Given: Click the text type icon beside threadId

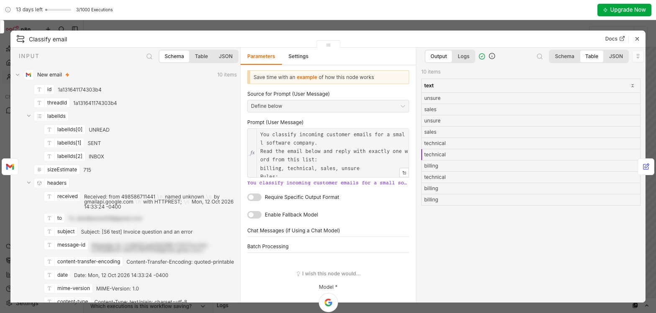Looking at the screenshot, I should 39,103.
